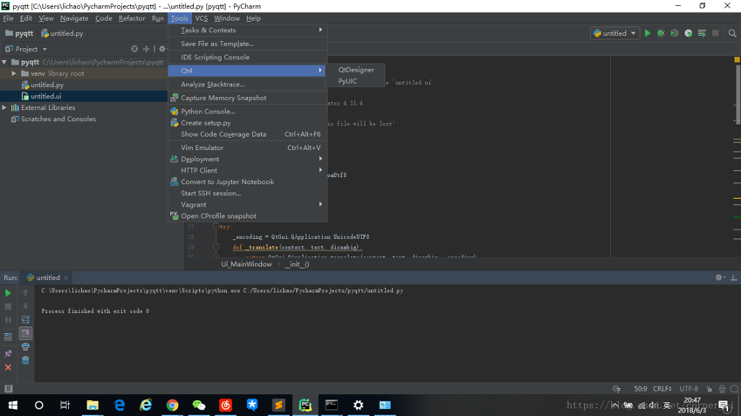Toggle Soft-Wrap in the Run console
Viewport: 741px width, 416px height.
(25, 320)
